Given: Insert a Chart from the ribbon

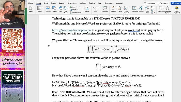Looking at the screenshot, I should (x=73, y=10).
